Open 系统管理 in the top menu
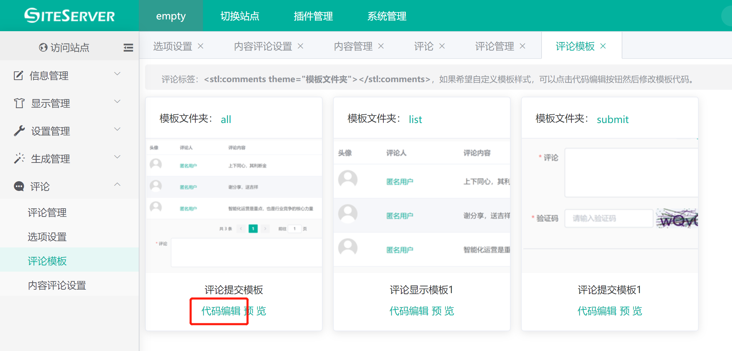The image size is (732, 351). [x=386, y=16]
